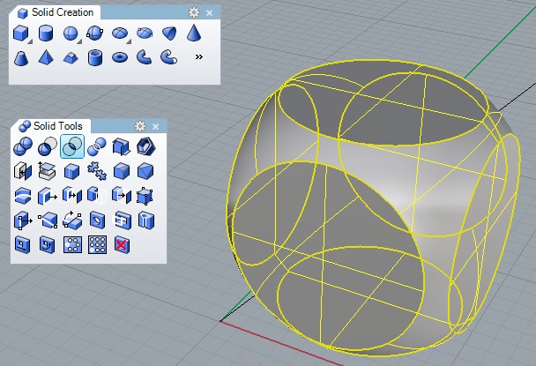The image size is (536, 366).
Task: Choose the Make Hole tool
Action: [122, 220]
